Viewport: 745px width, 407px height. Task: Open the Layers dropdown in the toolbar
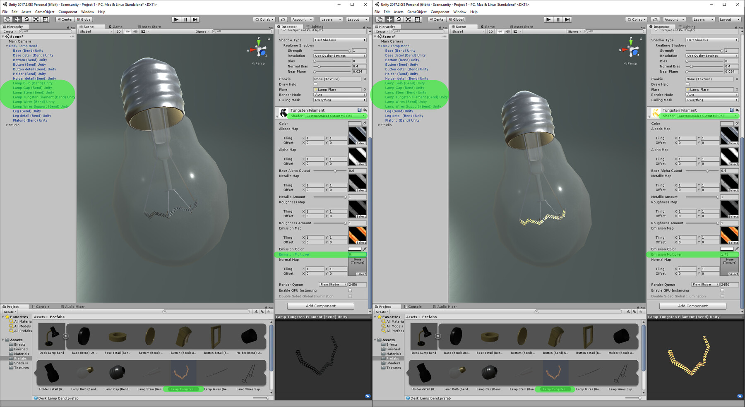click(330, 19)
